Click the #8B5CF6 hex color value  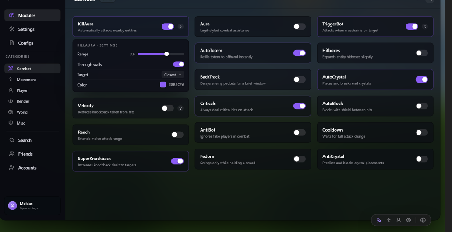point(177,85)
